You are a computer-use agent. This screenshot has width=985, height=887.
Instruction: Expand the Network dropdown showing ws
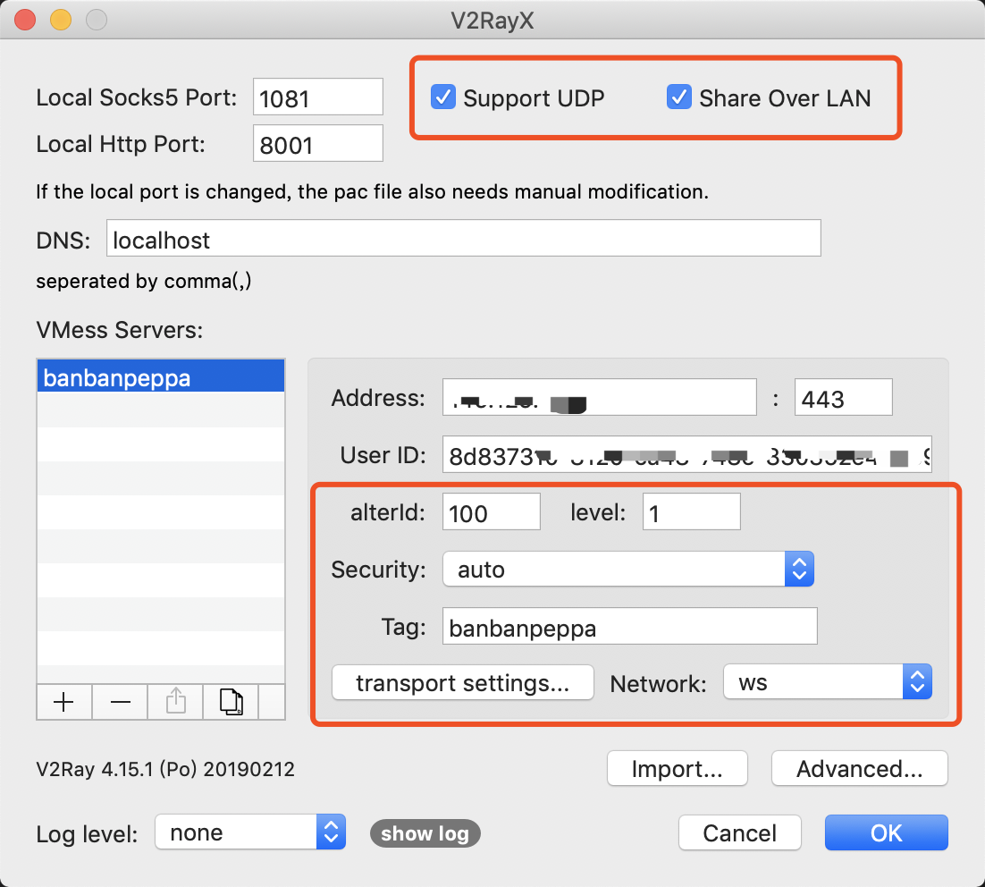pos(828,682)
